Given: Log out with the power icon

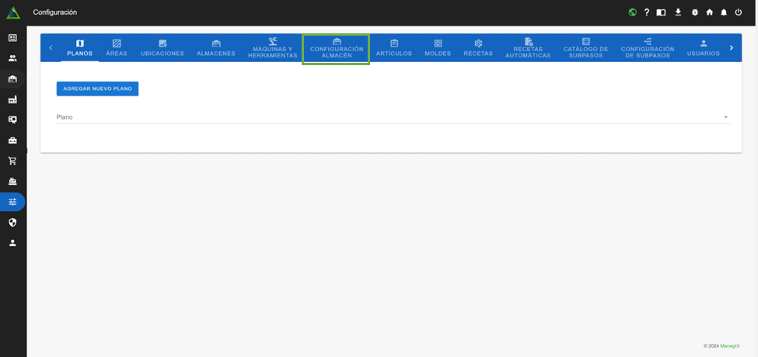Looking at the screenshot, I should point(739,12).
